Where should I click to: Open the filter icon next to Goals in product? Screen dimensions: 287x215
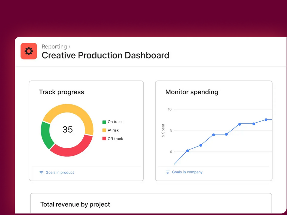pyautogui.click(x=41, y=173)
